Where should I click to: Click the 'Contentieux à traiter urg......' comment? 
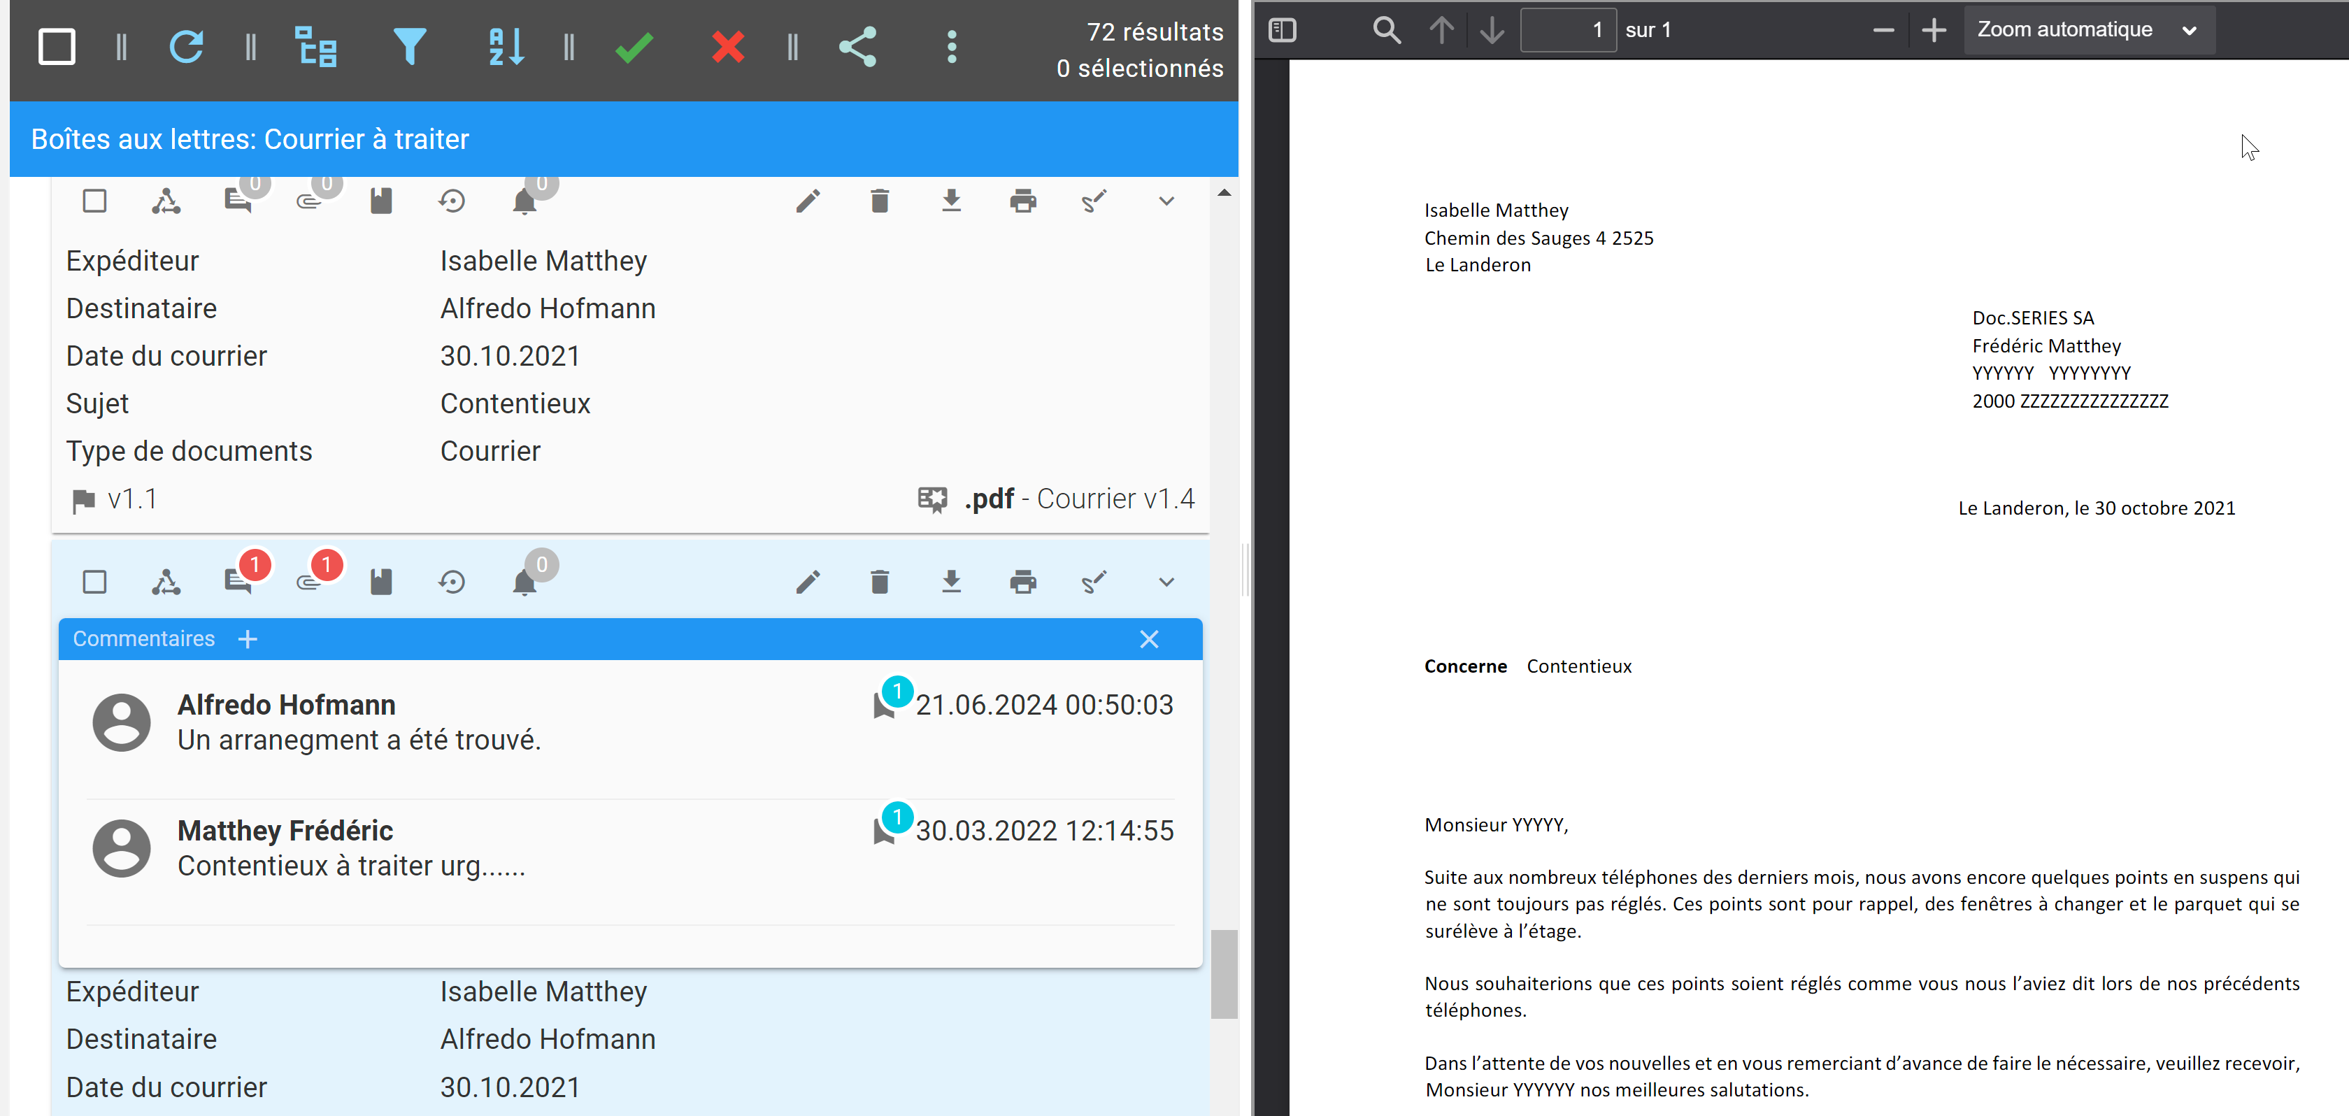351,865
